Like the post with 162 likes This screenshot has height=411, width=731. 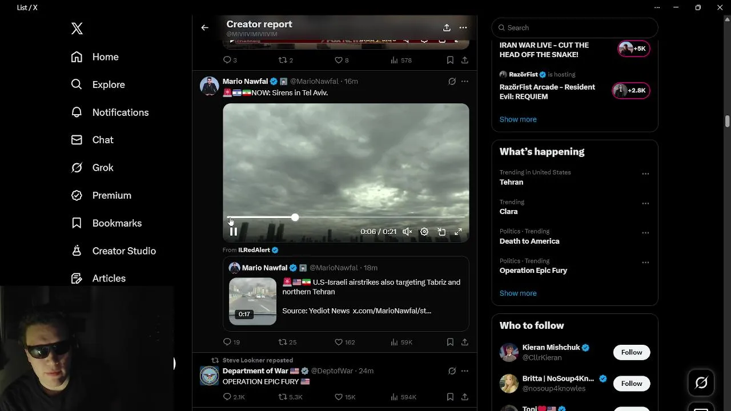pyautogui.click(x=345, y=342)
